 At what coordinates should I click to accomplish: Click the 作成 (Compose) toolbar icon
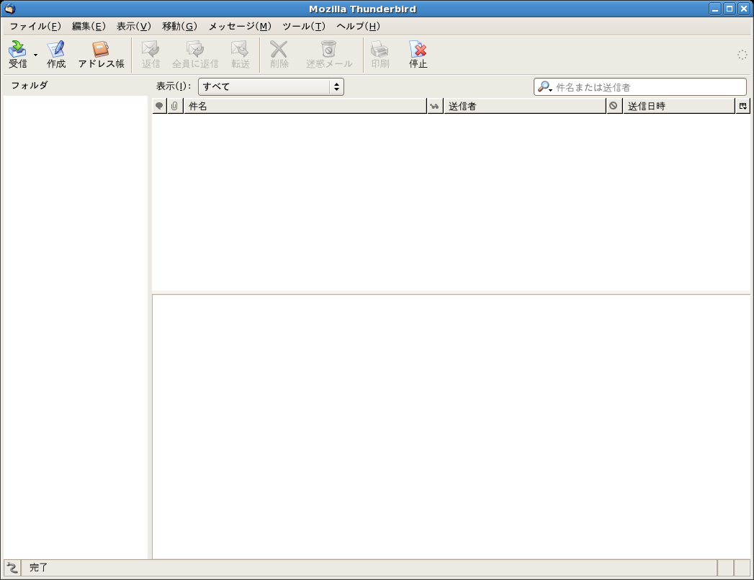[55, 54]
